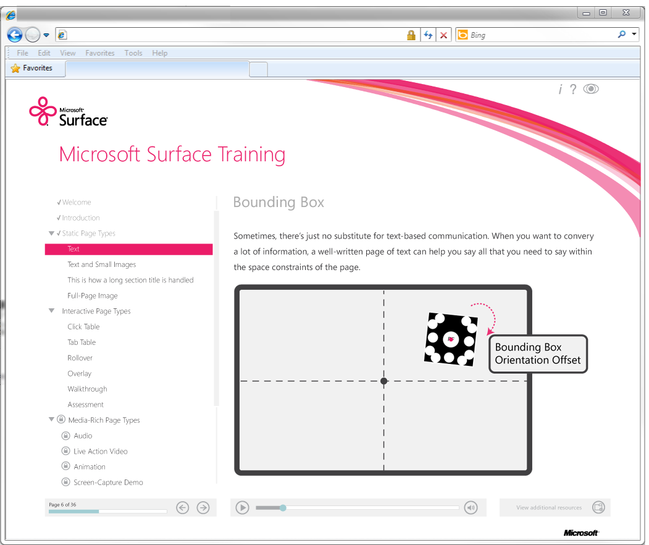Toggle the speaker volume icon
Screen dimensions: 649x545
(x=471, y=508)
